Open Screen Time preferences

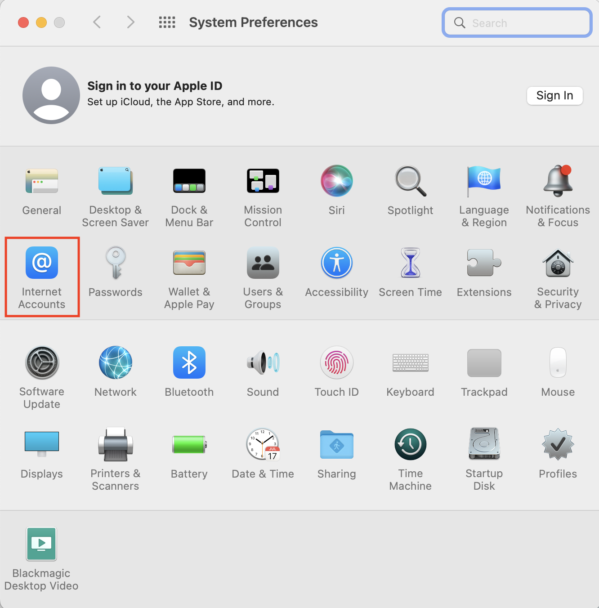coord(410,263)
